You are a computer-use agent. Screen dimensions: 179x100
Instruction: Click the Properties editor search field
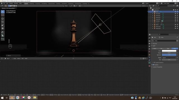coord(164,34)
